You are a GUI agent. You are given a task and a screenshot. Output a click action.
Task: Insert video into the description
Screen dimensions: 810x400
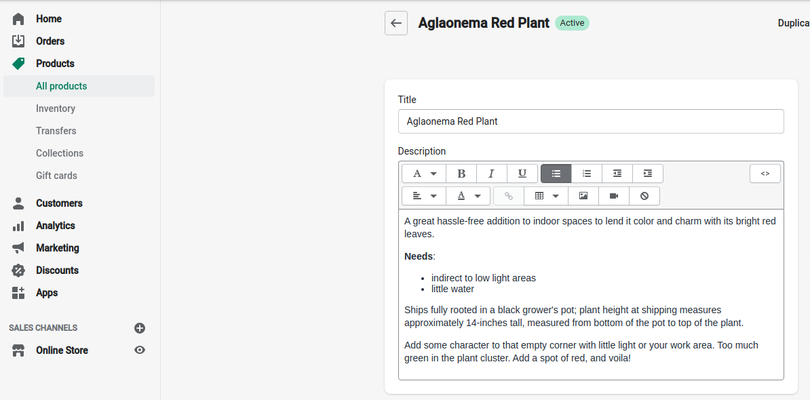pos(614,196)
